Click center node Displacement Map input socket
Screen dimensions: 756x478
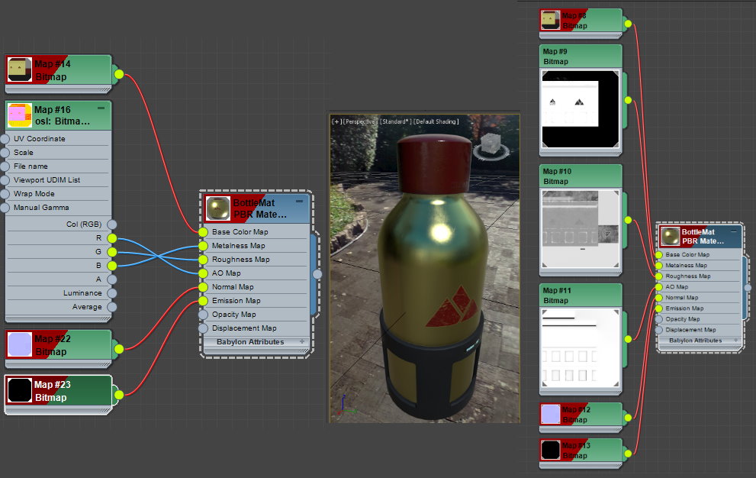click(x=204, y=328)
